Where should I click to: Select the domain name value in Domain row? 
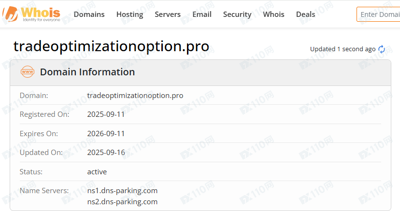pyautogui.click(x=135, y=96)
